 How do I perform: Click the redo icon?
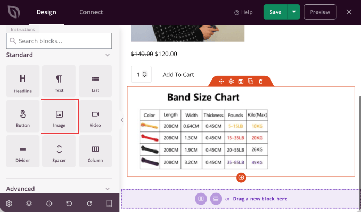pyautogui.click(x=89, y=204)
